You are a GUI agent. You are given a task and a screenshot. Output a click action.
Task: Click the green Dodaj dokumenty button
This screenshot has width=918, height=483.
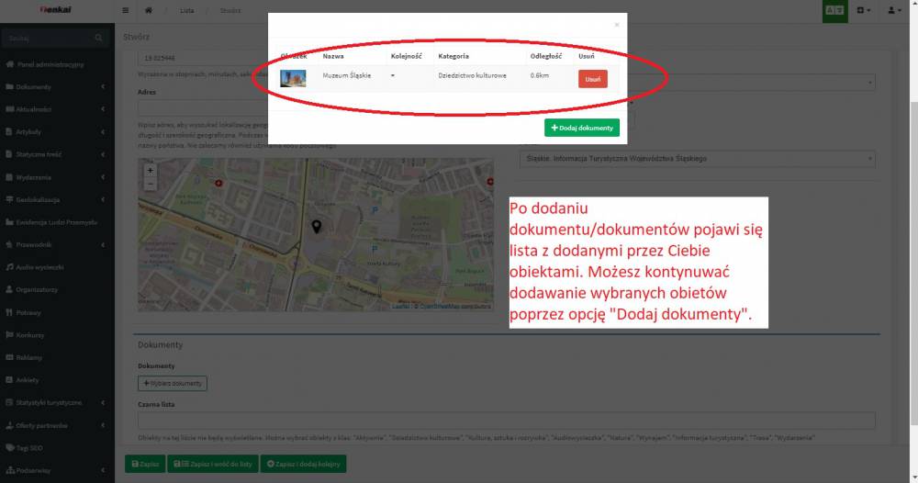pos(582,128)
